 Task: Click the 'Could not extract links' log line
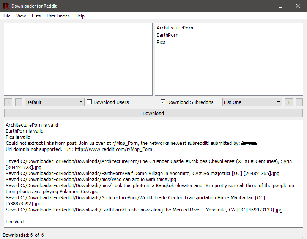[131, 143]
